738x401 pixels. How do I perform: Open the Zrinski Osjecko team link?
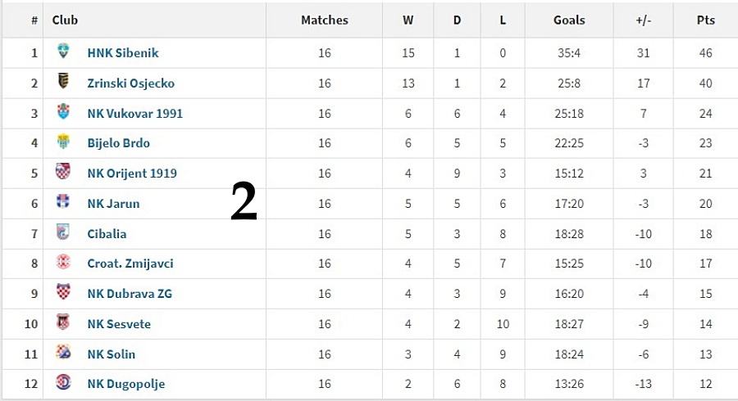131,83
